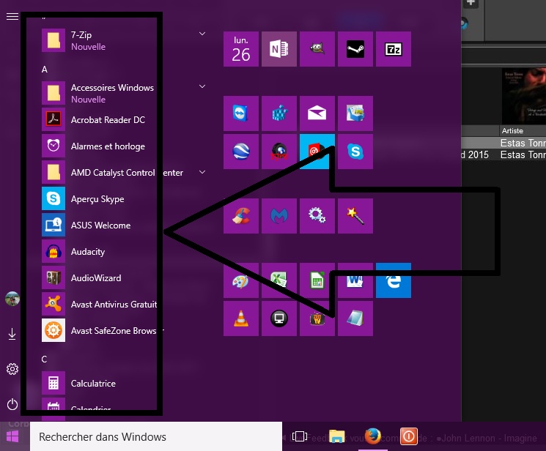Click the Power button in Start sidebar
Screen dimensions: 546x451
click(x=12, y=404)
